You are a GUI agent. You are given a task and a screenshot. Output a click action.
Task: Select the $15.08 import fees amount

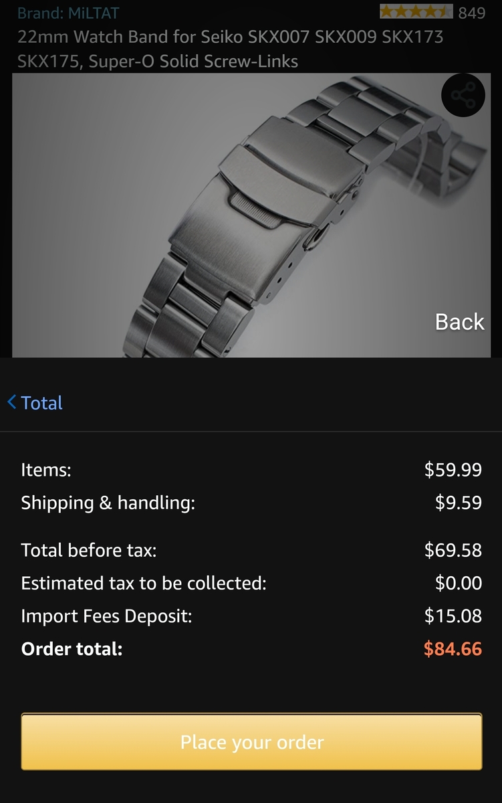coord(453,616)
